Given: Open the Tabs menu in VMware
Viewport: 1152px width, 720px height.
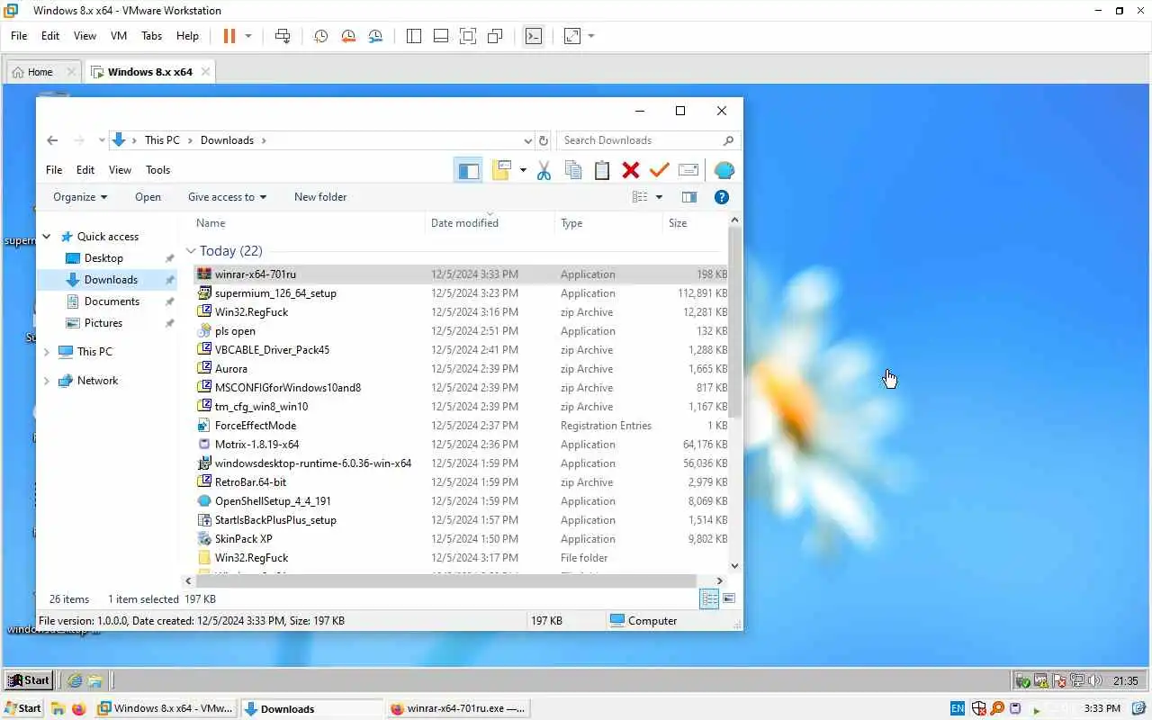Looking at the screenshot, I should [151, 36].
